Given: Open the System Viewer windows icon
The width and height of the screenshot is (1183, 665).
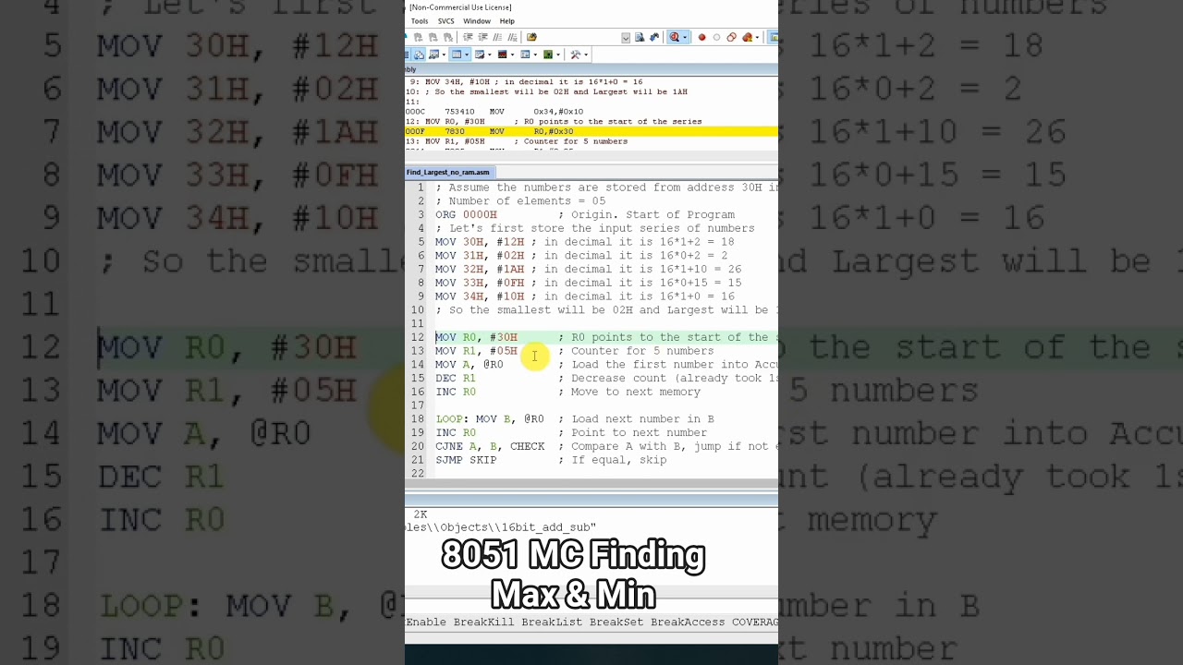Looking at the screenshot, I should (548, 54).
